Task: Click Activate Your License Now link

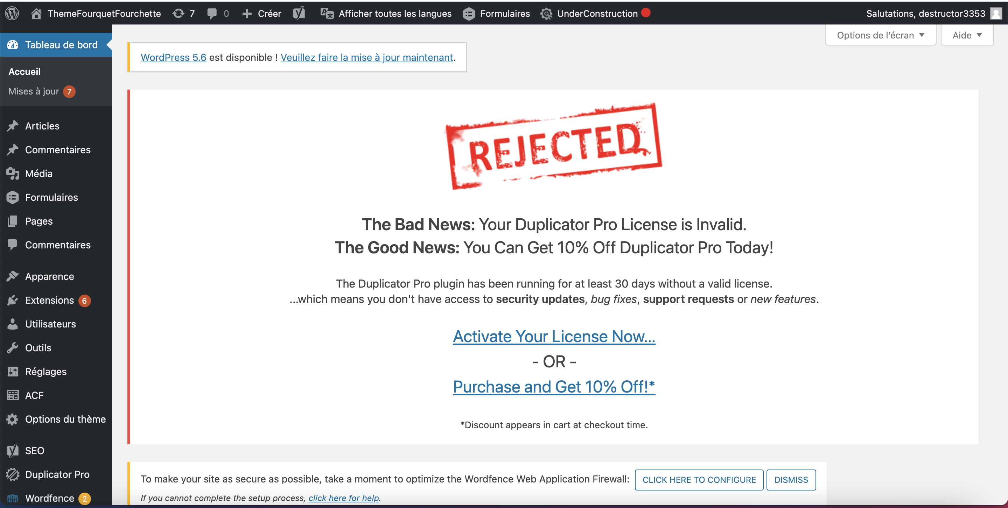Action: click(x=554, y=336)
